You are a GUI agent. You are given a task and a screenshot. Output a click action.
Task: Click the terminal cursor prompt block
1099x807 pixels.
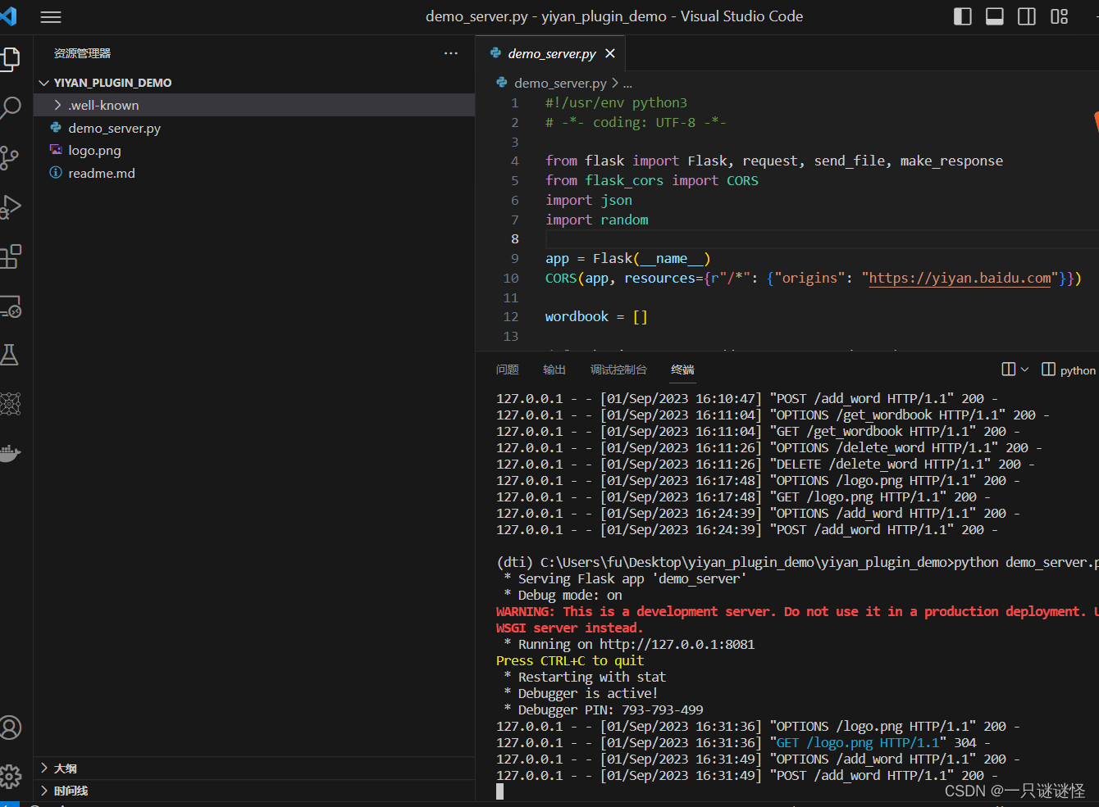pyautogui.click(x=500, y=791)
